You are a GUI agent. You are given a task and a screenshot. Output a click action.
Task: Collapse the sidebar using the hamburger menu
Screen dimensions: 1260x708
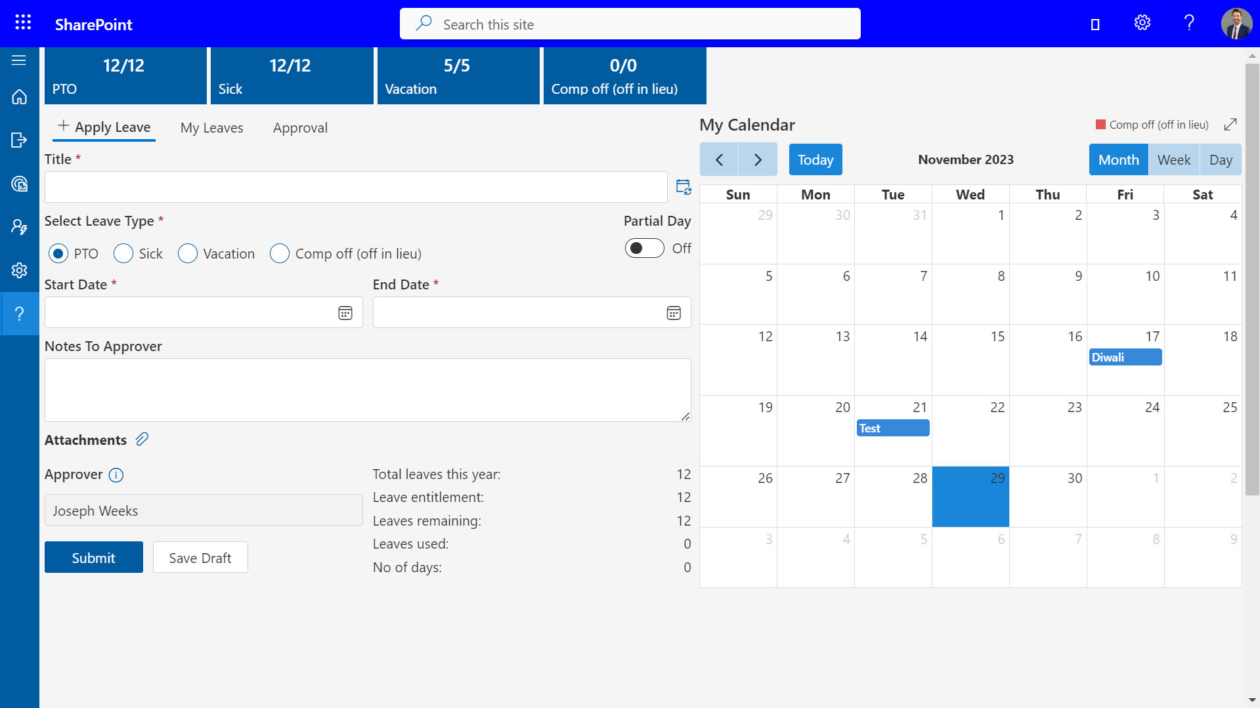pyautogui.click(x=19, y=60)
